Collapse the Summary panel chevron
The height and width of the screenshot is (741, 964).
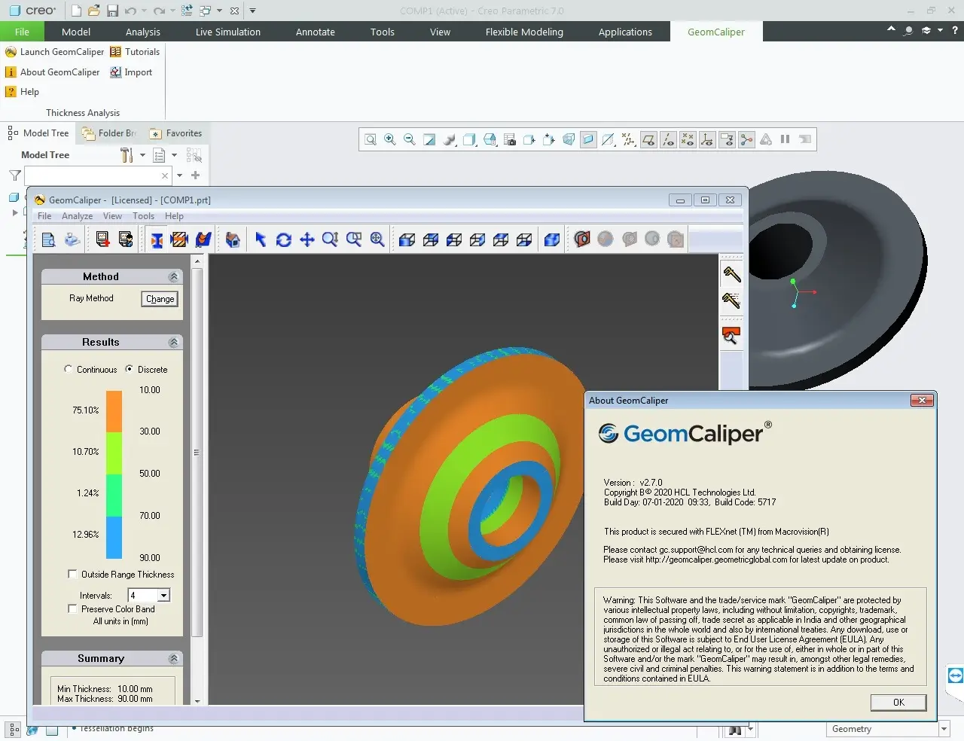173,659
